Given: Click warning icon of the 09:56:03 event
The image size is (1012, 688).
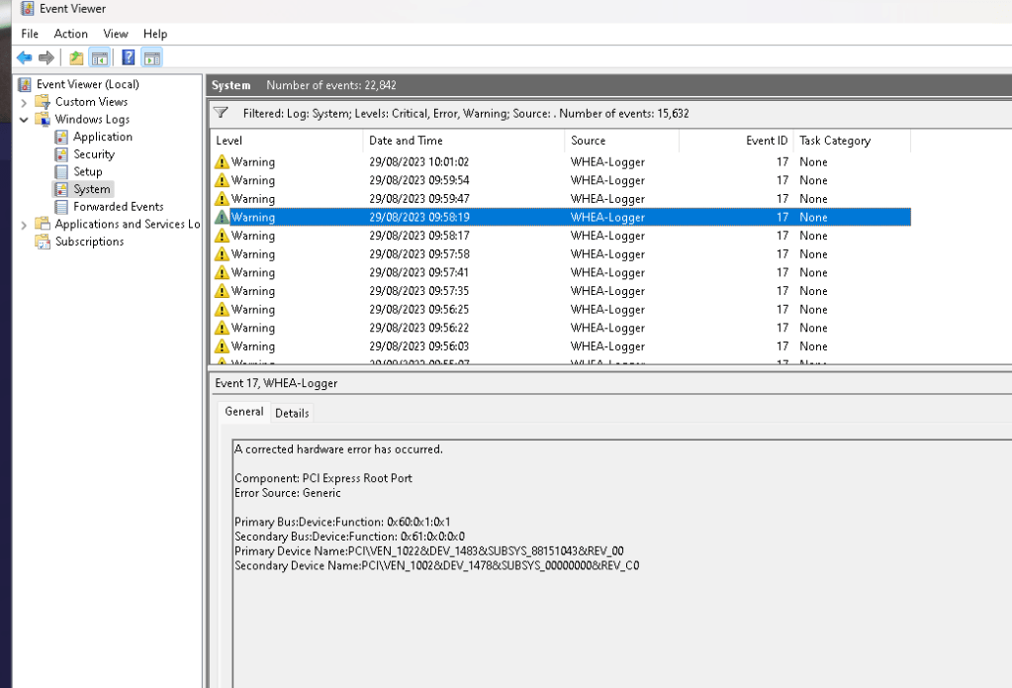Looking at the screenshot, I should coord(222,346).
